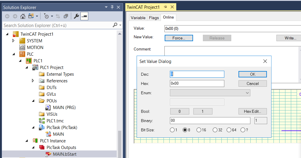
Task: Select Bit Size 64 radio button
Action: tap(229, 130)
